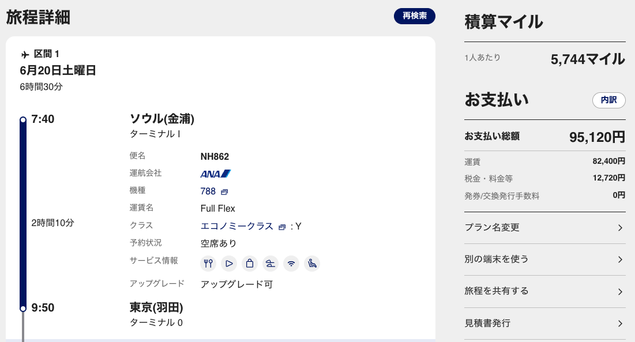The image size is (635, 342).
Task: Click the baggage service bag icon
Action: coord(250,264)
